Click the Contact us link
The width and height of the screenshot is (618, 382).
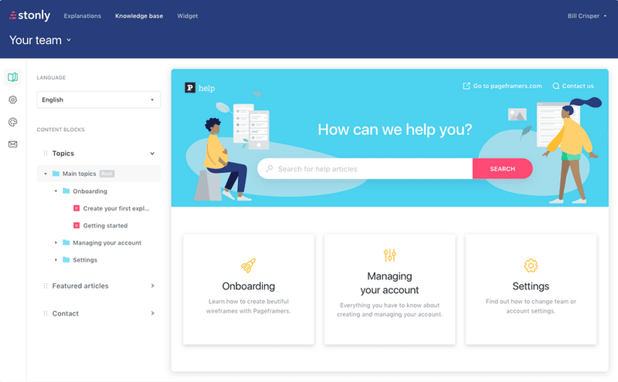[x=578, y=86]
